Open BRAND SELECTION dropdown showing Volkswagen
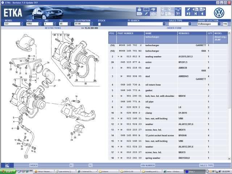232x174 pixels. pyautogui.click(x=219, y=24)
